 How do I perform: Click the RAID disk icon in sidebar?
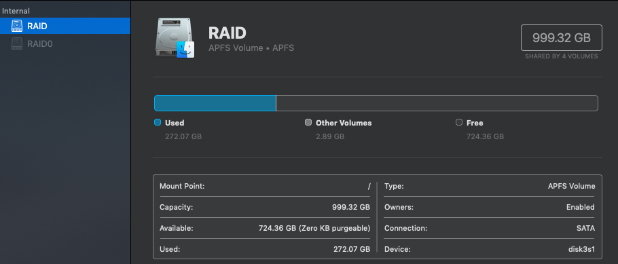point(17,26)
